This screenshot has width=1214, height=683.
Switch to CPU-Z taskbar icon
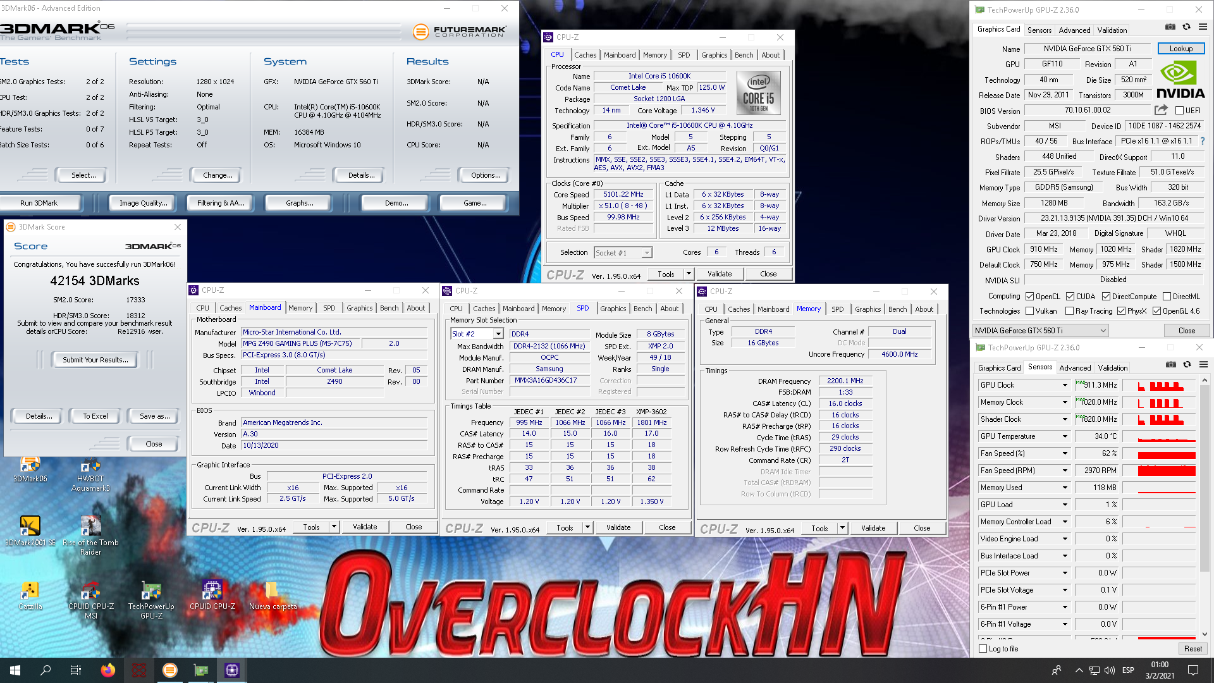point(231,670)
